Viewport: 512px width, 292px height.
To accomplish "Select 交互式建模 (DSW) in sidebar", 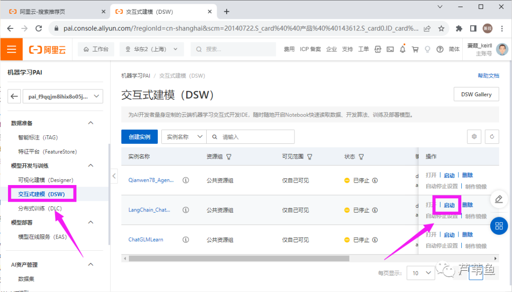I will pyautogui.click(x=41, y=194).
